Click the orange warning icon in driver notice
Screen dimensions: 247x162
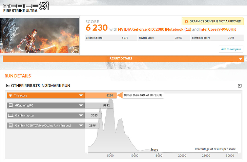pos(186,21)
